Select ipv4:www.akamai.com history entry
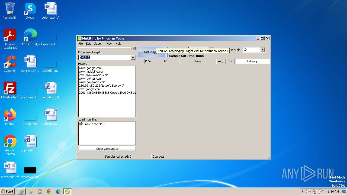 (x=94, y=75)
